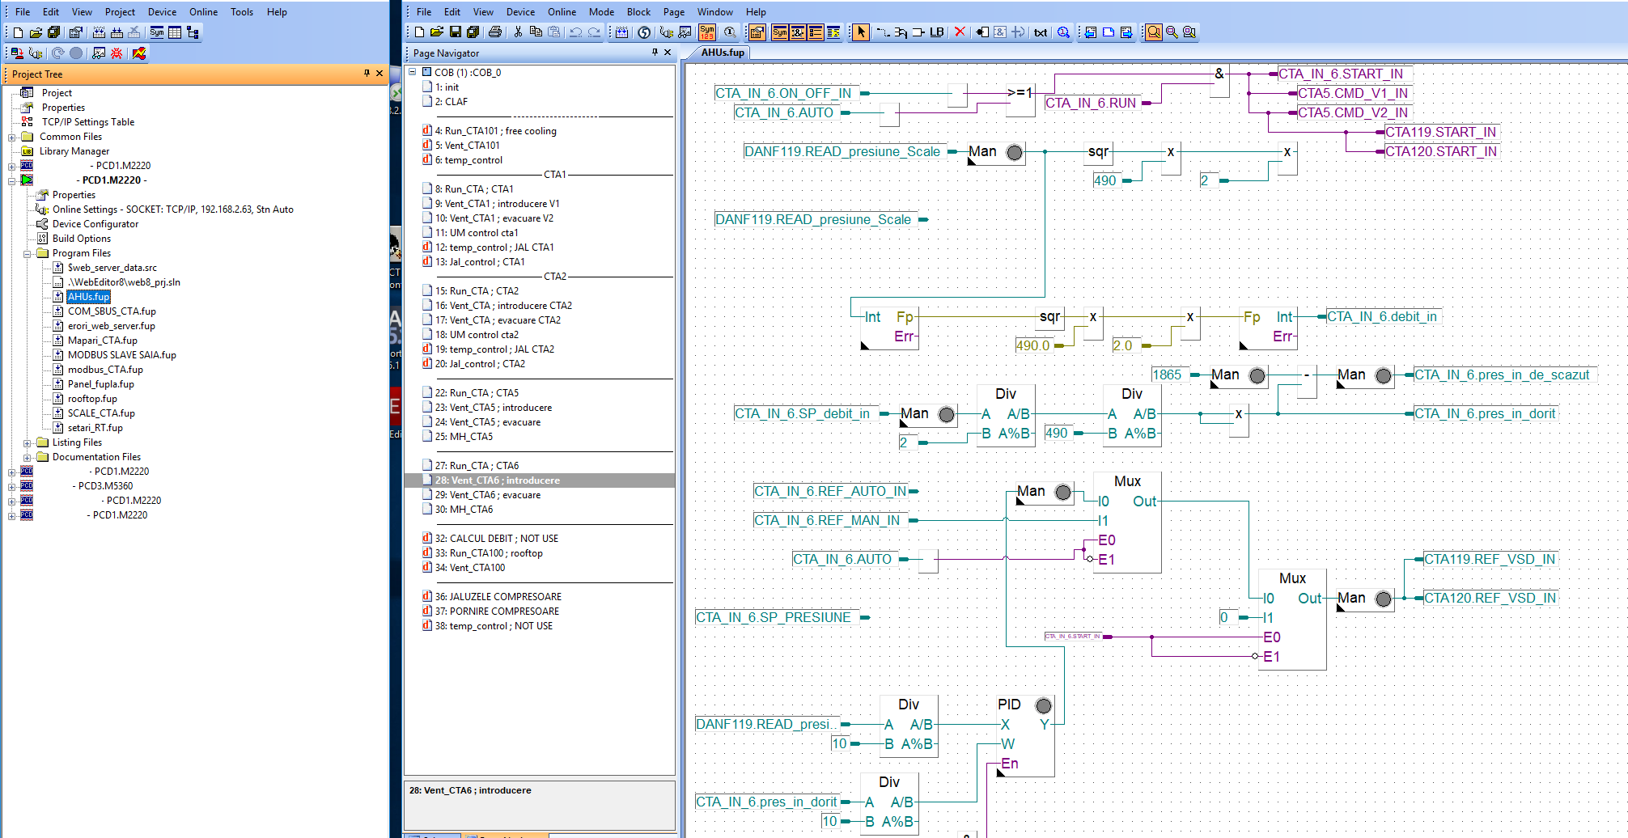Click the LB label tool icon
Image resolution: width=1628 pixels, height=838 pixels.
[936, 32]
